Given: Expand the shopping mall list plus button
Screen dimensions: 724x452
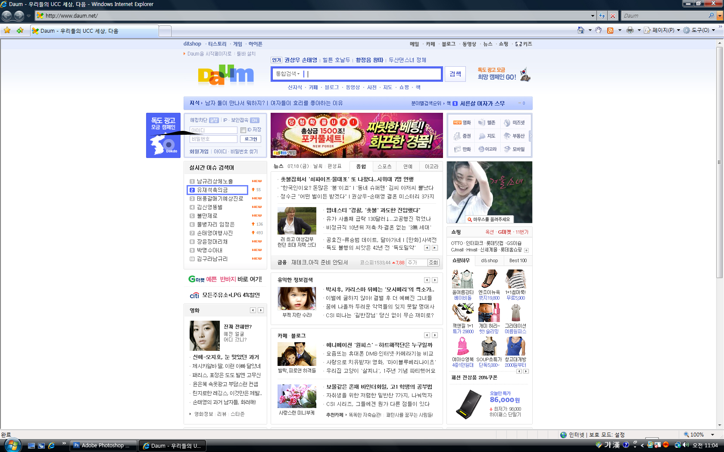Looking at the screenshot, I should (x=526, y=250).
